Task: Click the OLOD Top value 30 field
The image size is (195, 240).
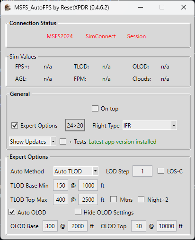Action: pyautogui.click(x=139, y=226)
